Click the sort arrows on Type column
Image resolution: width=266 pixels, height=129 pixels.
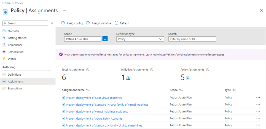click(x=234, y=90)
